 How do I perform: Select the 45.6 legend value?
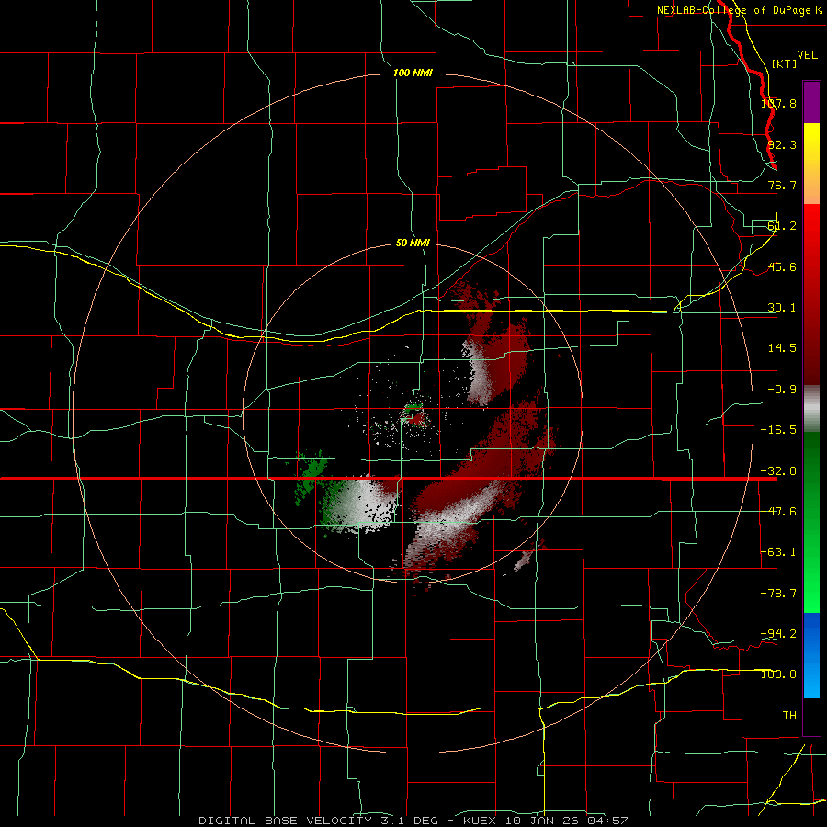pyautogui.click(x=782, y=266)
